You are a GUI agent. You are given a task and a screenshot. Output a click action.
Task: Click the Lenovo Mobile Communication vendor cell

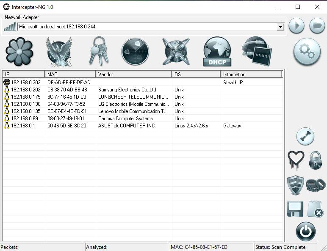133,111
